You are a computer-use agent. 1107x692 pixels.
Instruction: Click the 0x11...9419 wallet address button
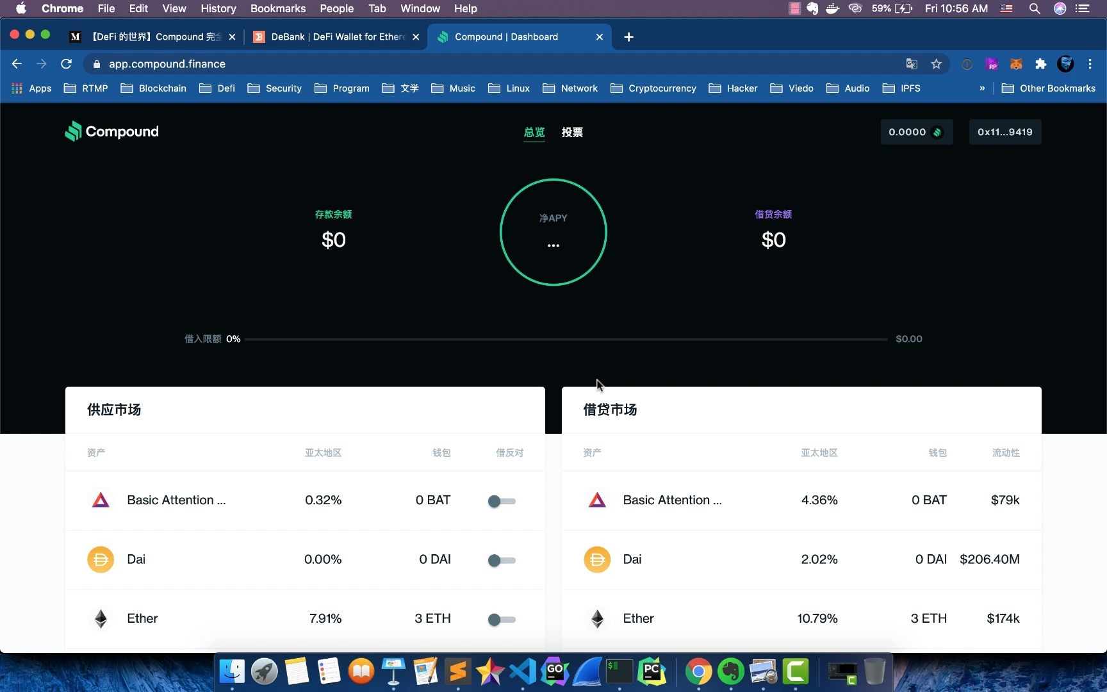1005,132
